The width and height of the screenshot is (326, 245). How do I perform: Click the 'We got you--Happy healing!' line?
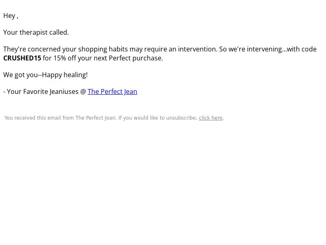[x=46, y=75]
